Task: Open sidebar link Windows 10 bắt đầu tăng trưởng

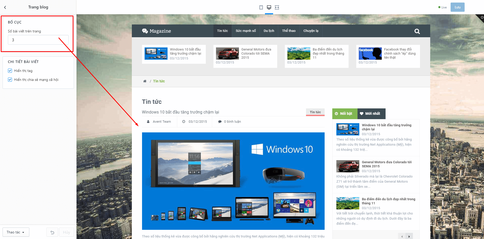Action: point(387,127)
